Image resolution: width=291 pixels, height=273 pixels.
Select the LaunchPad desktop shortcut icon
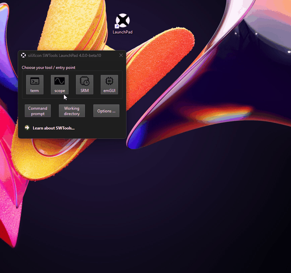[122, 20]
